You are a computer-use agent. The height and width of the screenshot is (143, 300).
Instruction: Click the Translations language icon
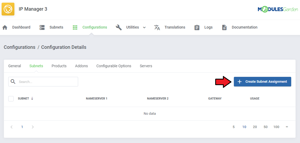157,27
